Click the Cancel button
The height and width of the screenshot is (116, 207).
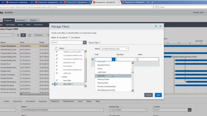(148, 95)
